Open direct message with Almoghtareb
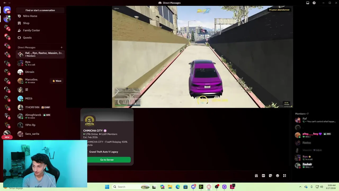 [x=40, y=116]
